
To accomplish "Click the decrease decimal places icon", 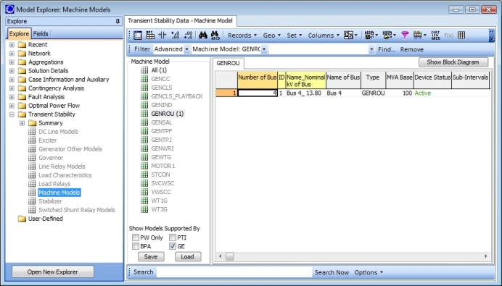I will (x=189, y=35).
